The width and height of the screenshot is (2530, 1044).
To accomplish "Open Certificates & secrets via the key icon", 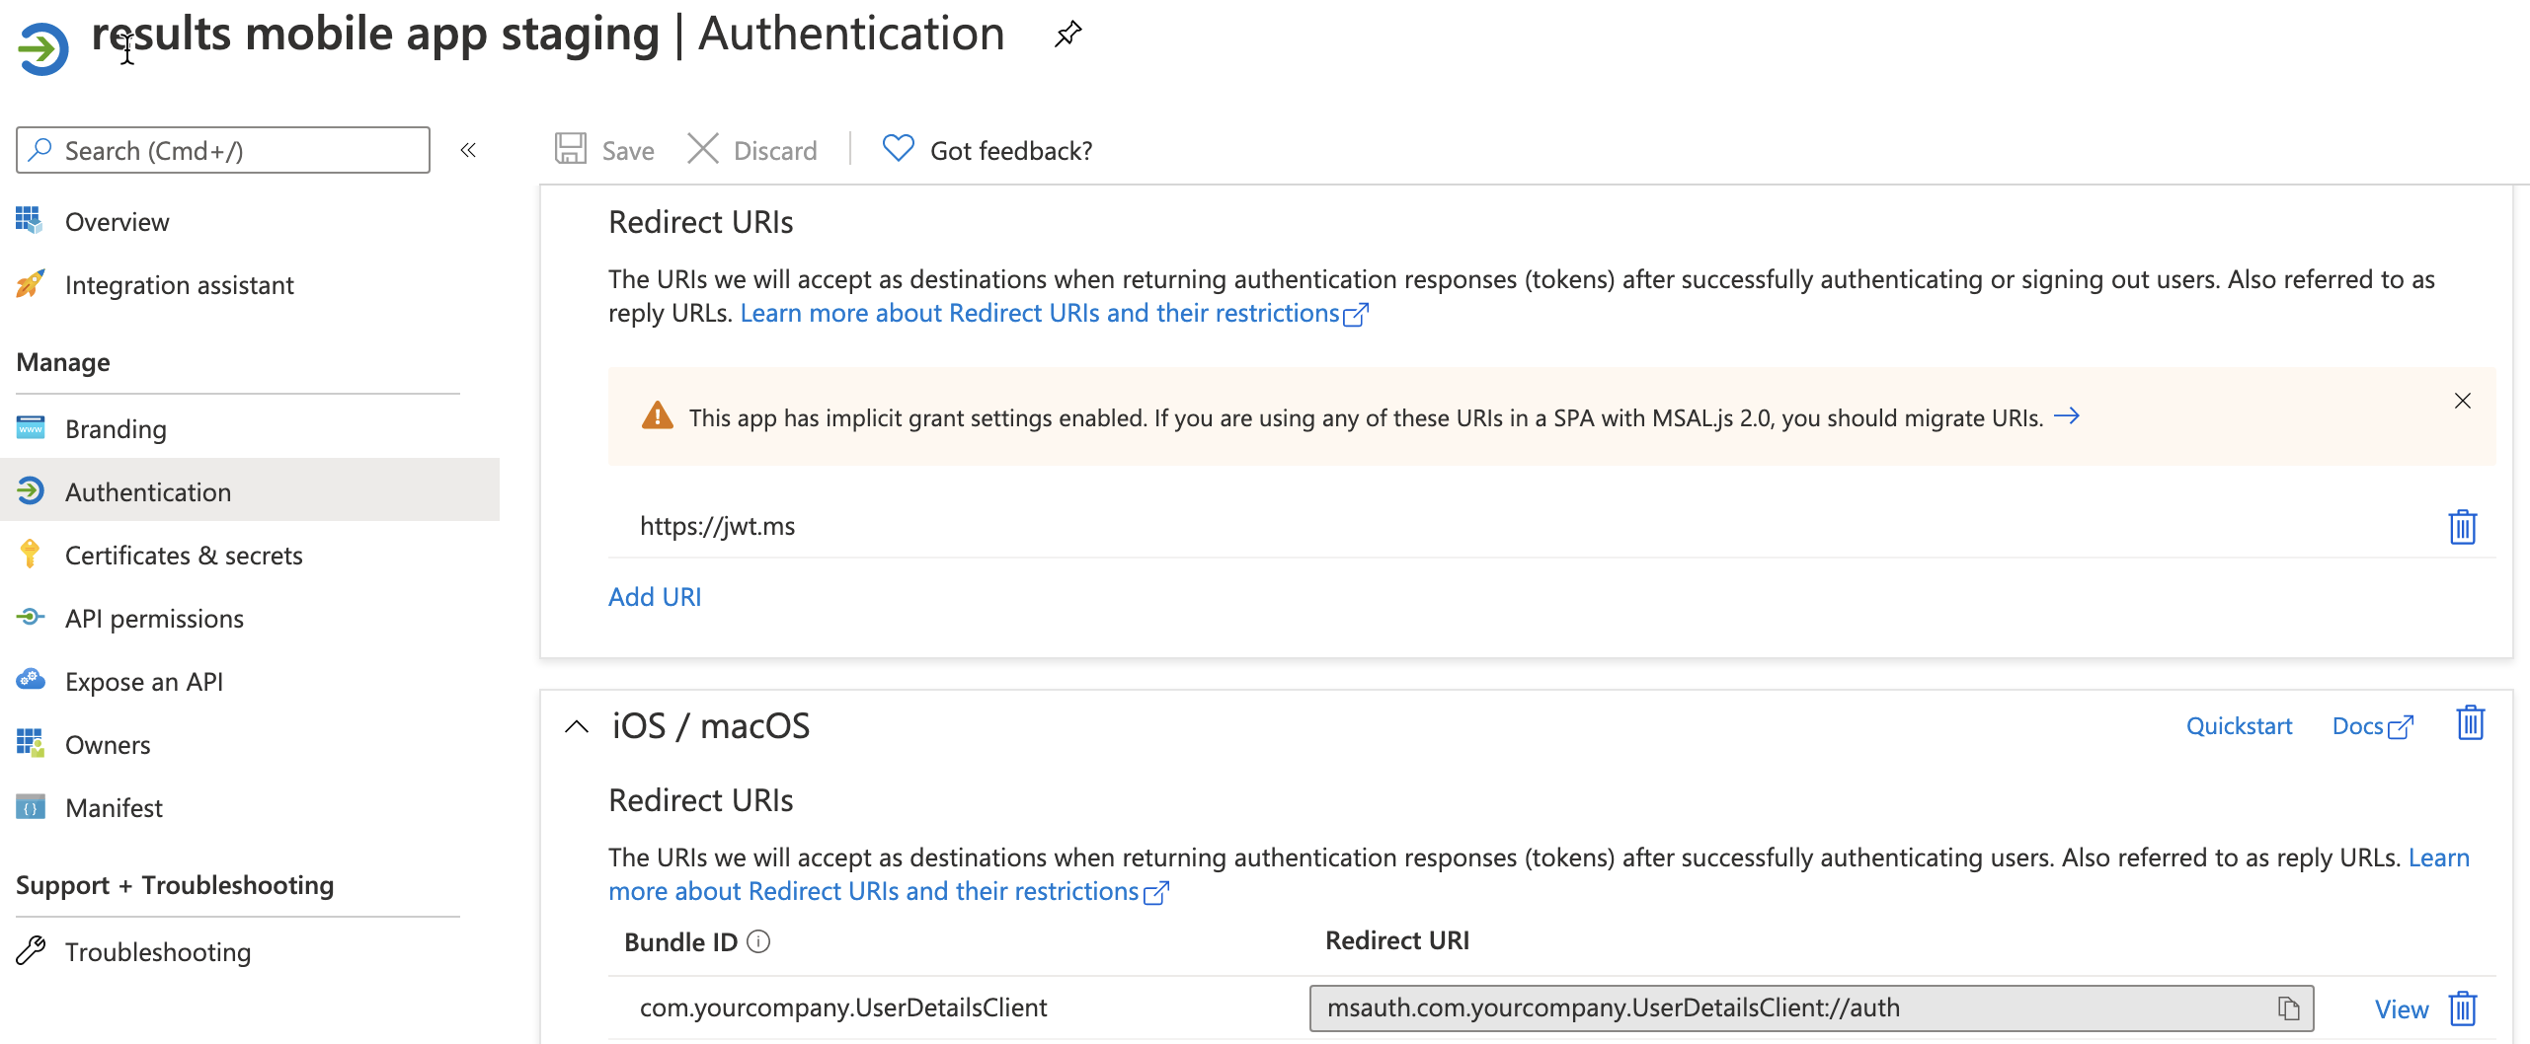I will coord(31,554).
